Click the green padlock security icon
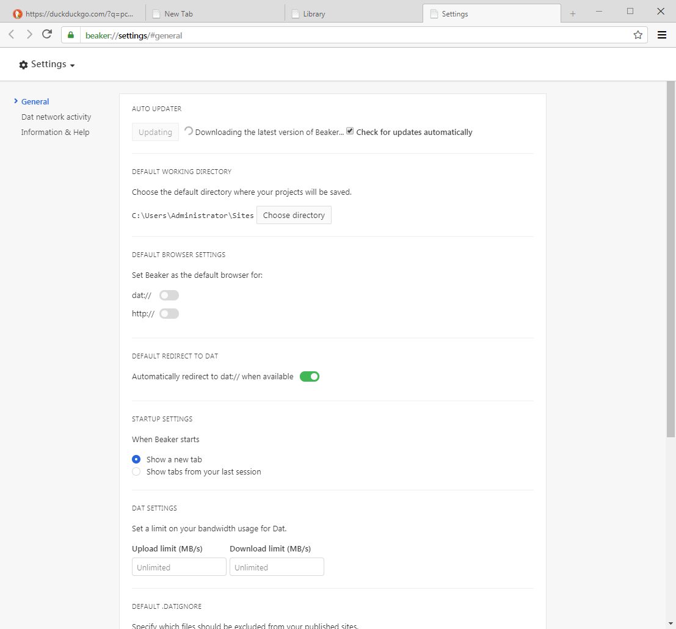The image size is (676, 629). (x=71, y=35)
